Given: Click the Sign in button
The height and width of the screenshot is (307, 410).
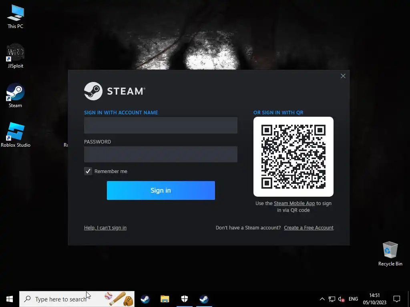Looking at the screenshot, I should coord(161,190).
